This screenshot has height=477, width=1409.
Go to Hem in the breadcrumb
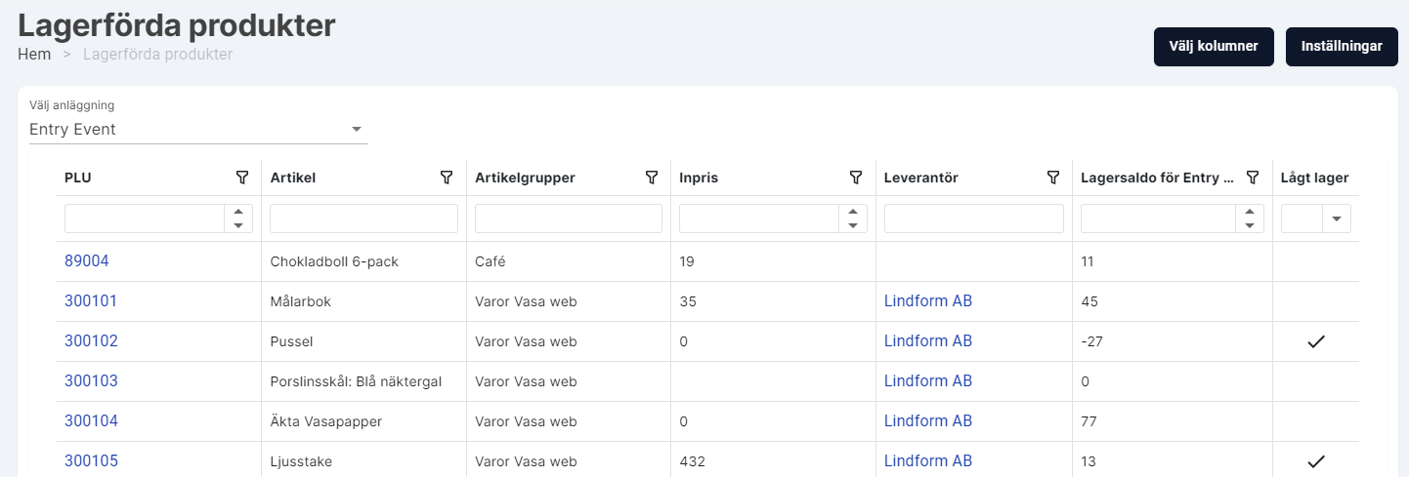coord(34,55)
